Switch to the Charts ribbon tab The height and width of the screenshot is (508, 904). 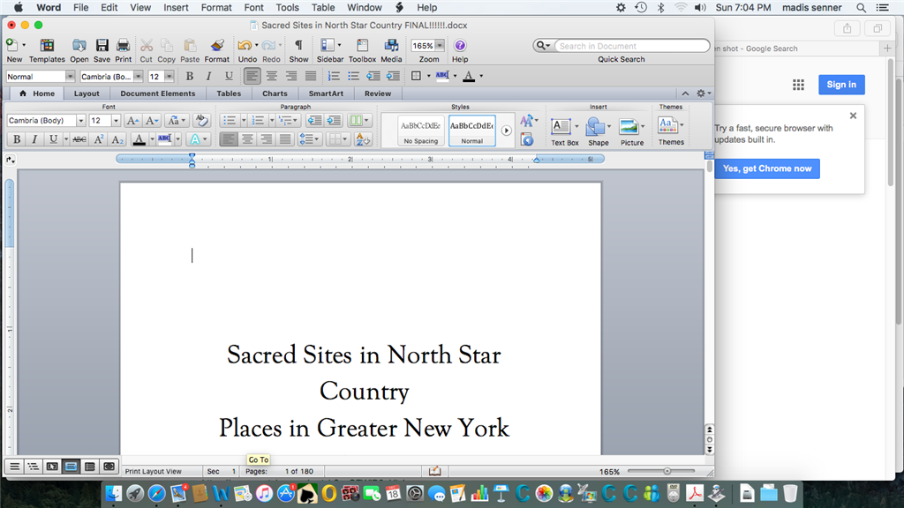click(275, 93)
